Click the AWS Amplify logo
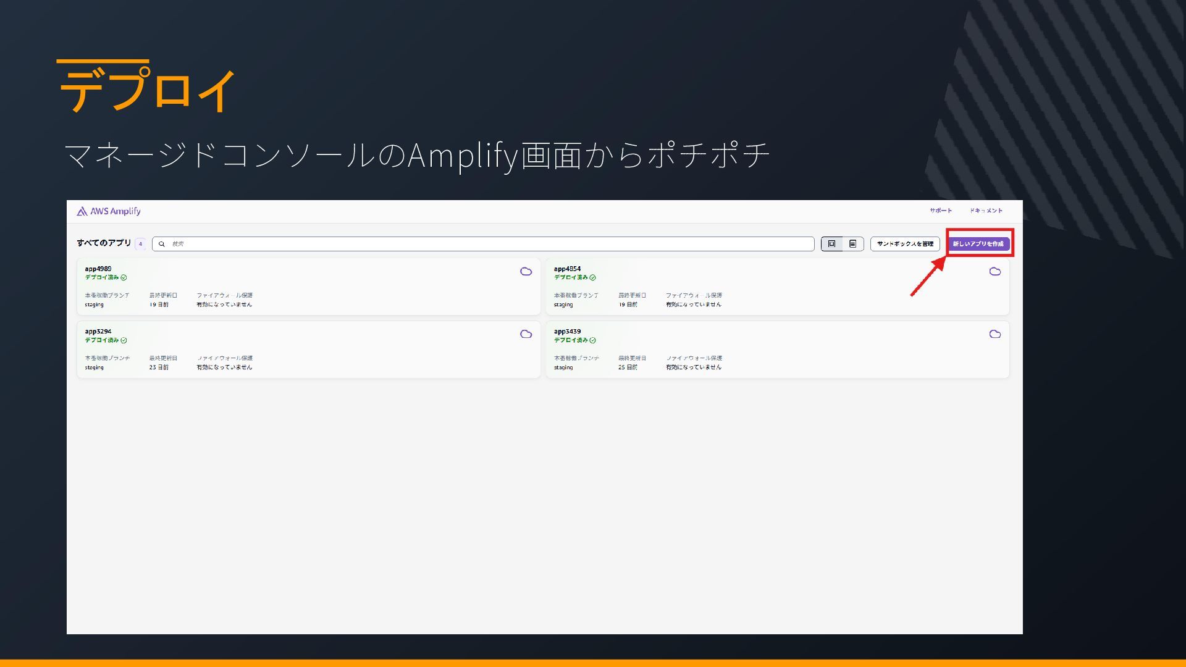The width and height of the screenshot is (1186, 667). click(109, 211)
